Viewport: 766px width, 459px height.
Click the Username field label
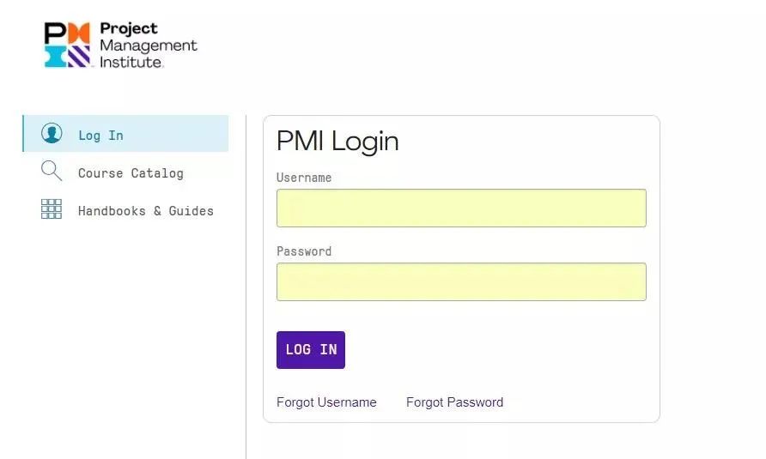[304, 178]
